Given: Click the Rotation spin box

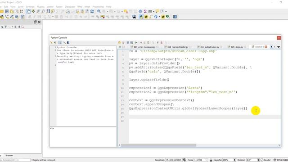Looking at the screenshot, I should tap(253, 160).
